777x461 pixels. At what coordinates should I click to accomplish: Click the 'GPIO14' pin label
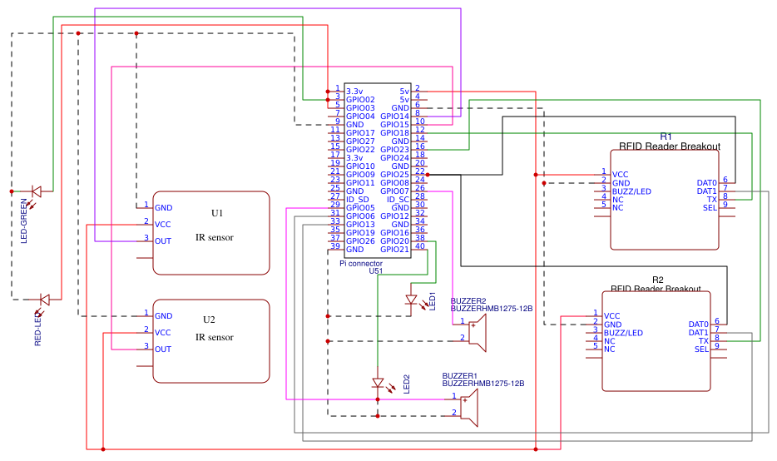click(x=394, y=116)
